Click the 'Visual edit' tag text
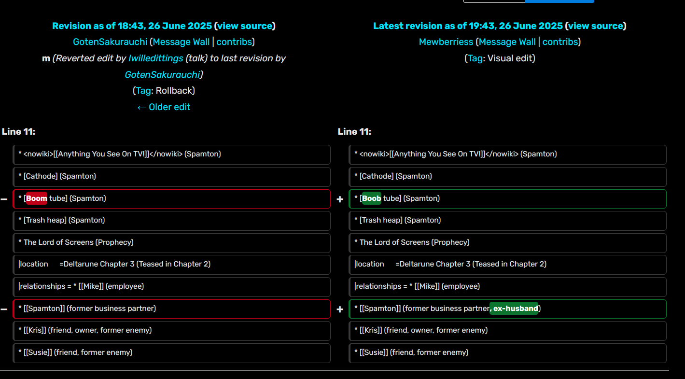Viewport: 685px width, 379px height. coord(510,58)
